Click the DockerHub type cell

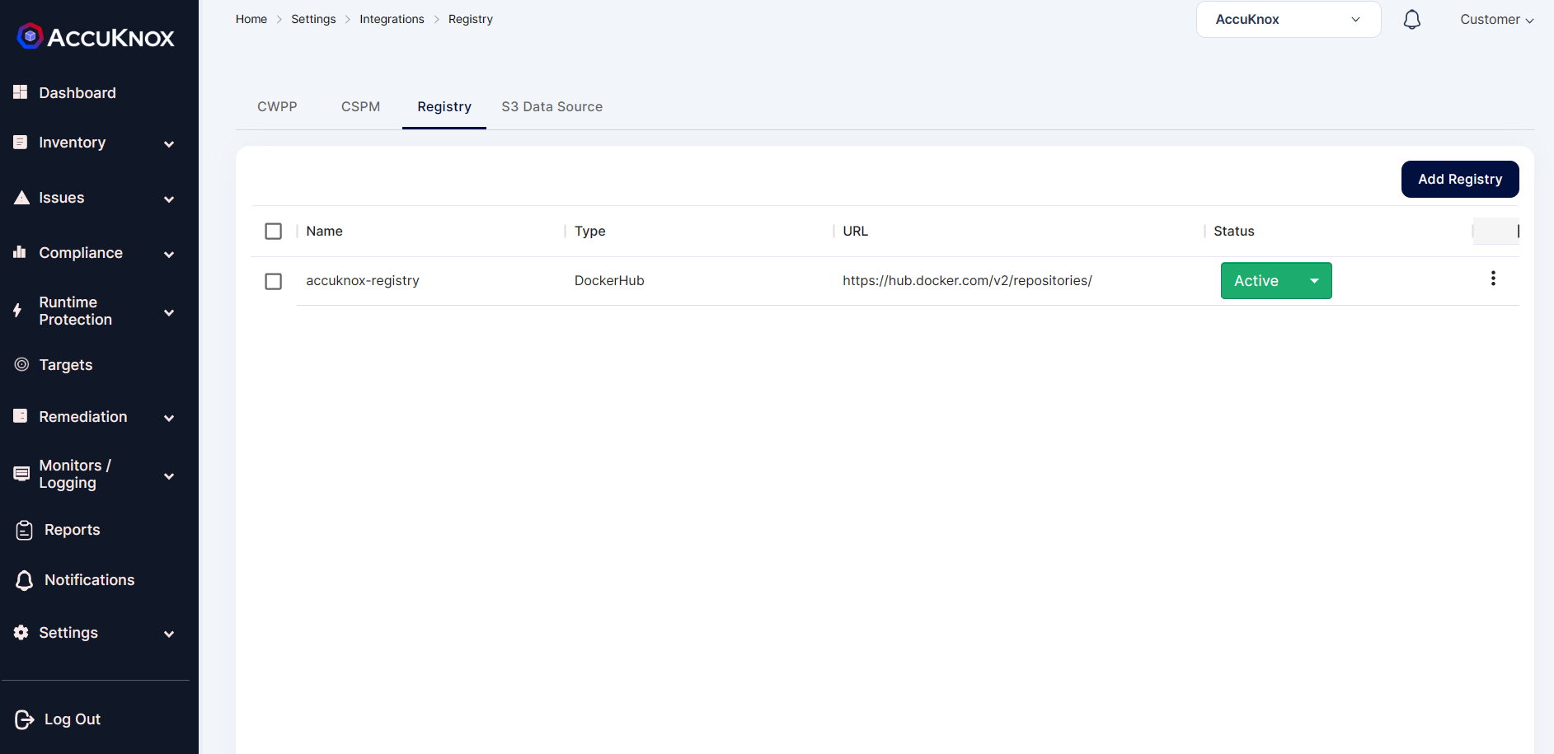[x=609, y=281]
